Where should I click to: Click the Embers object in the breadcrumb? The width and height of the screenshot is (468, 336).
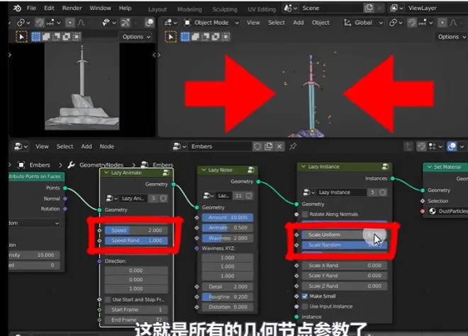pyautogui.click(x=40, y=164)
